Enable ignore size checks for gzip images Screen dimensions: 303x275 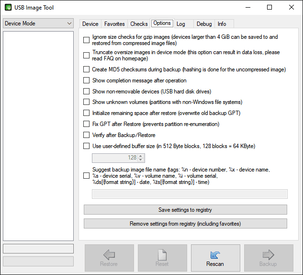(86, 40)
